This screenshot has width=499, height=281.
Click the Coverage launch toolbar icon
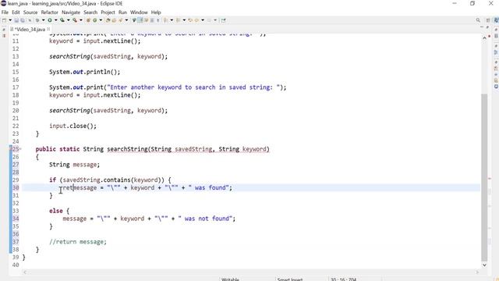tap(62, 20)
